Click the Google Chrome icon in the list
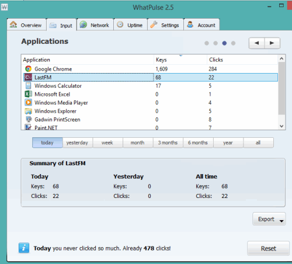The width and height of the screenshot is (292, 264). pyautogui.click(x=28, y=69)
